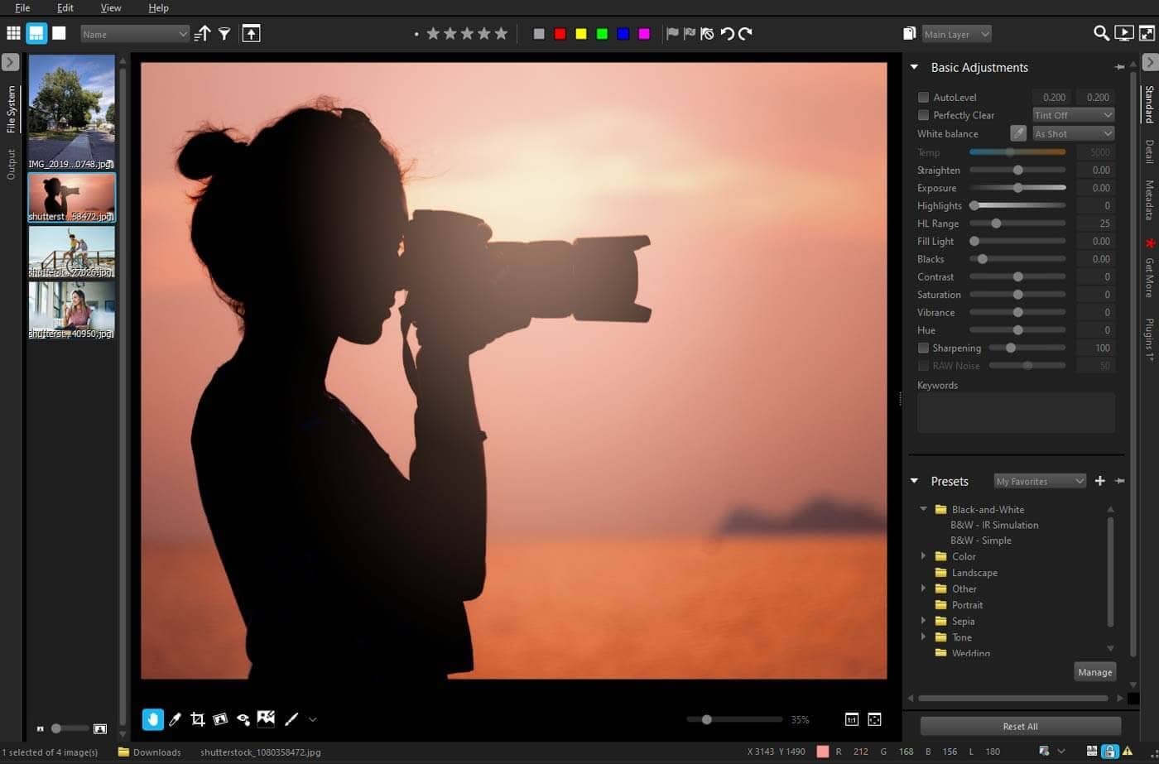
Task: Click the Reset All button
Action: tap(1020, 726)
